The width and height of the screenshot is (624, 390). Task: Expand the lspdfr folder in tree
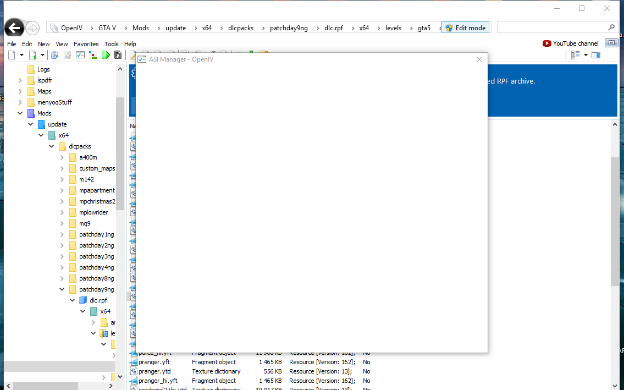20,80
